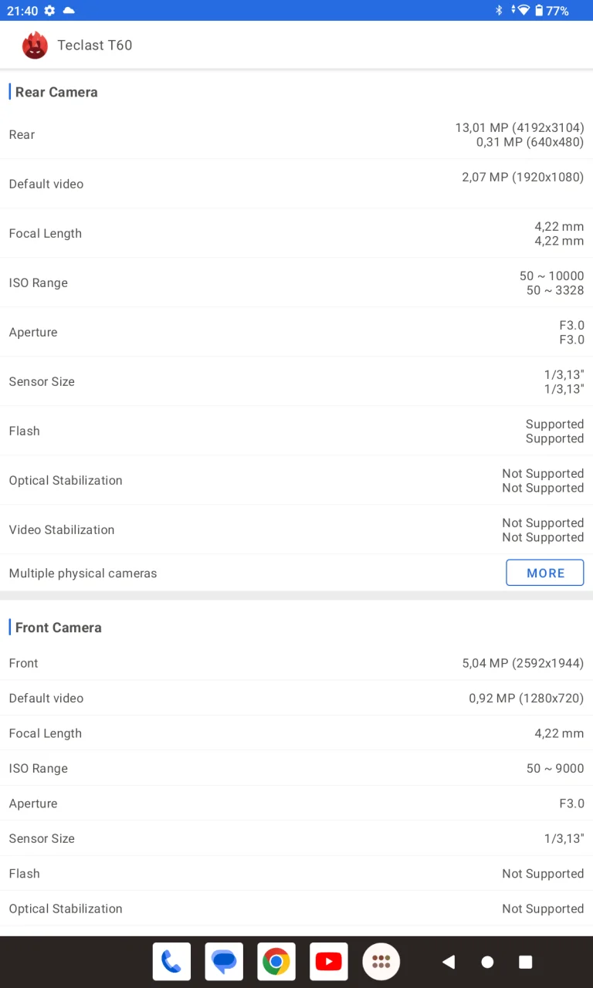Open the AnTuTu app icon in the header
This screenshot has width=593, height=988.
(x=35, y=46)
